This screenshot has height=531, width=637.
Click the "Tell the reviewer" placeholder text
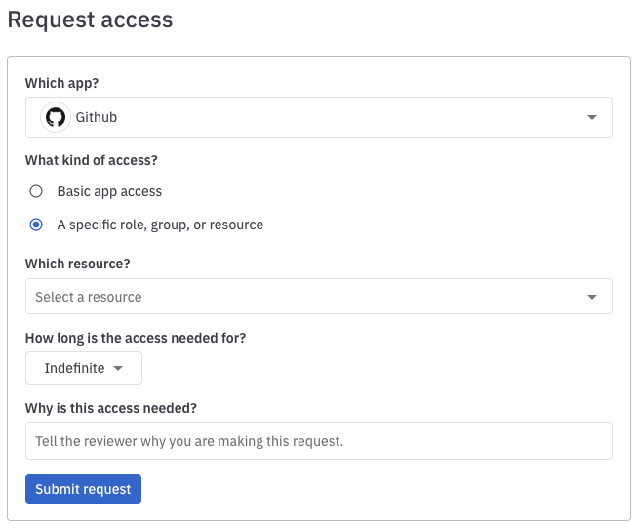(x=189, y=441)
